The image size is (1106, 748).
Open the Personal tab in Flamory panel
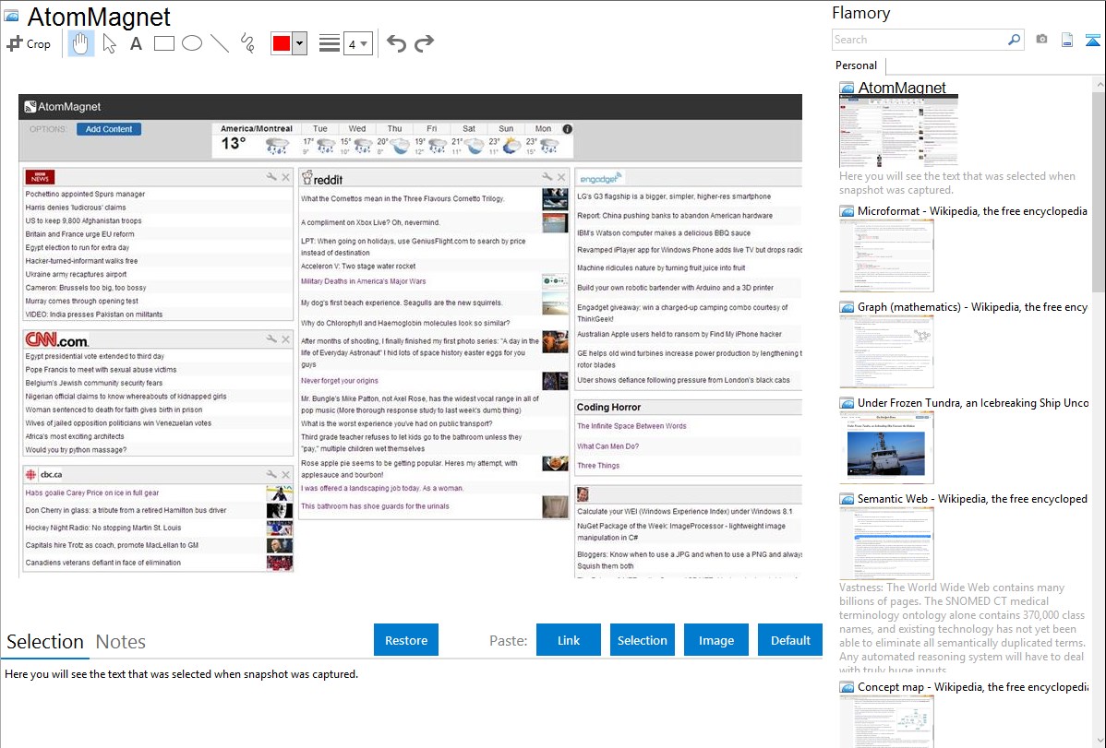point(856,65)
